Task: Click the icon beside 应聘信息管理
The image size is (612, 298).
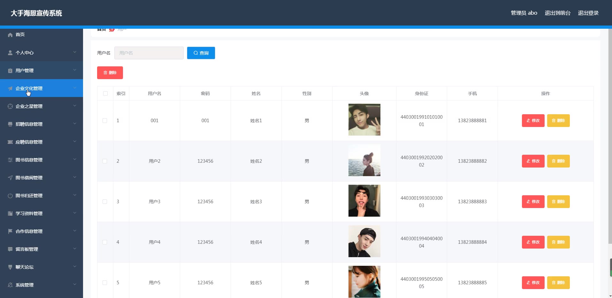Action: click(10, 142)
